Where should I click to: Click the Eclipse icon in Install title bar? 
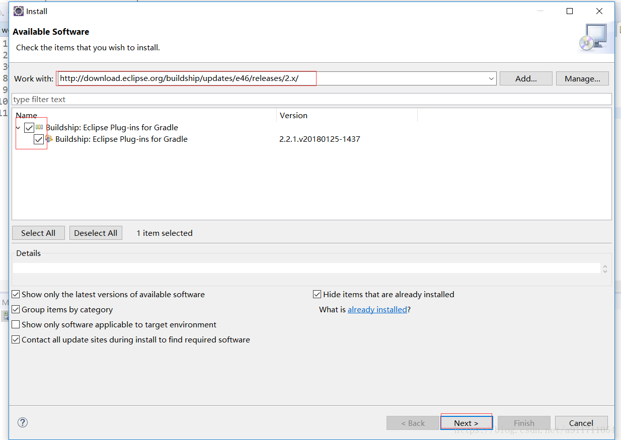(x=19, y=11)
